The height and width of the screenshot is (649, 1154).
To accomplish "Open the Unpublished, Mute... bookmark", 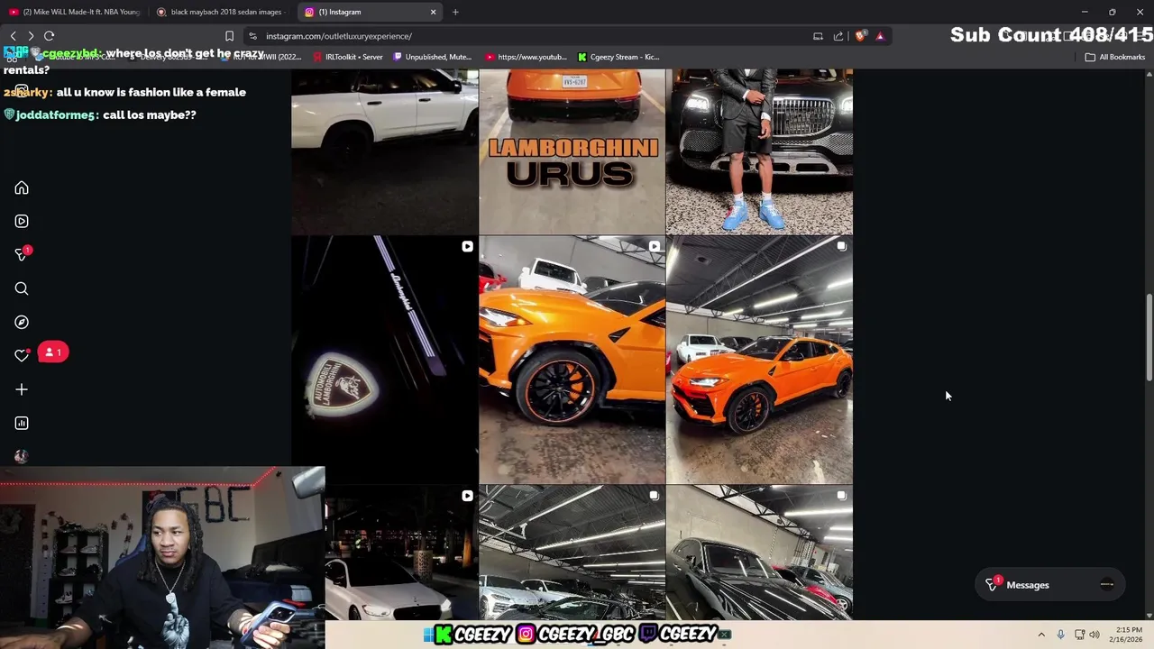I will point(433,57).
